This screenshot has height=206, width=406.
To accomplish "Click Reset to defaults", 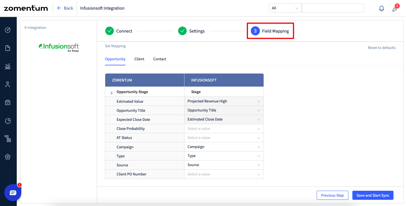I will click(382, 48).
